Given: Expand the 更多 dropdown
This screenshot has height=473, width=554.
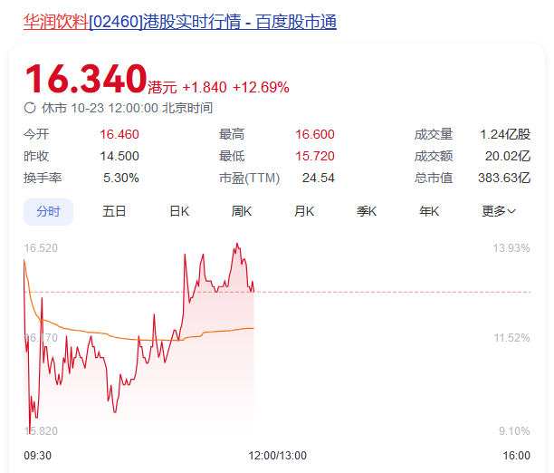Looking at the screenshot, I should [x=499, y=211].
